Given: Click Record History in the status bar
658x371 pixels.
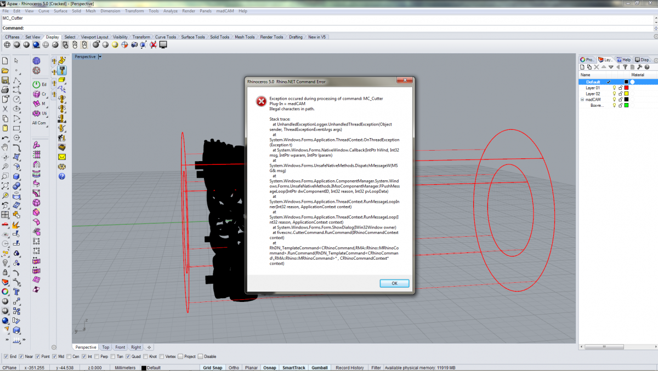Looking at the screenshot, I should (x=349, y=368).
